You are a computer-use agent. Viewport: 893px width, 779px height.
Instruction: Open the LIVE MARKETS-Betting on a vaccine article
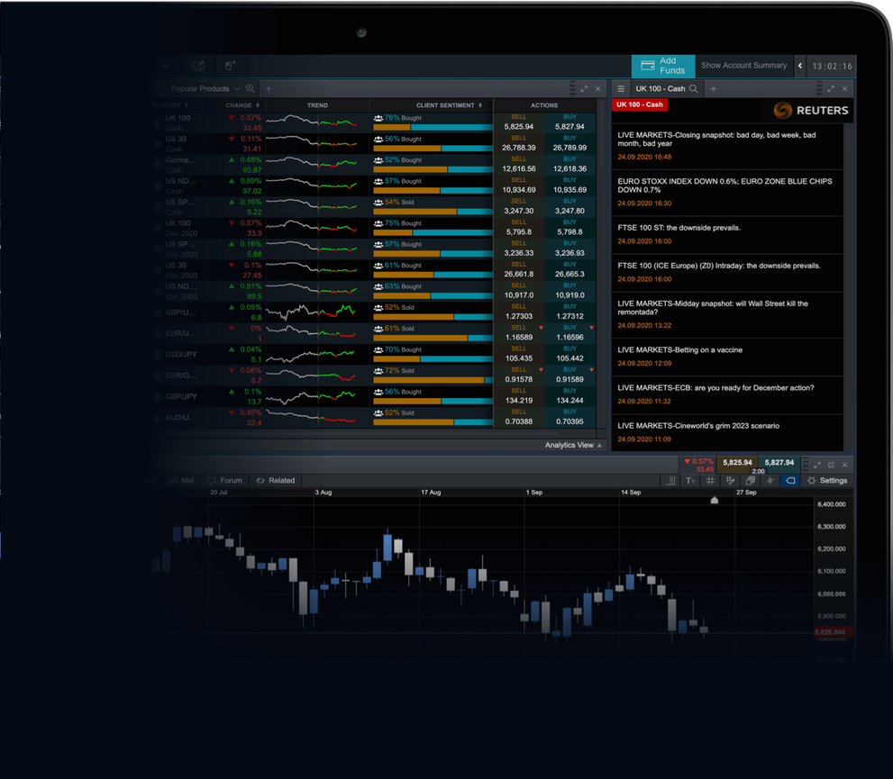pos(682,349)
